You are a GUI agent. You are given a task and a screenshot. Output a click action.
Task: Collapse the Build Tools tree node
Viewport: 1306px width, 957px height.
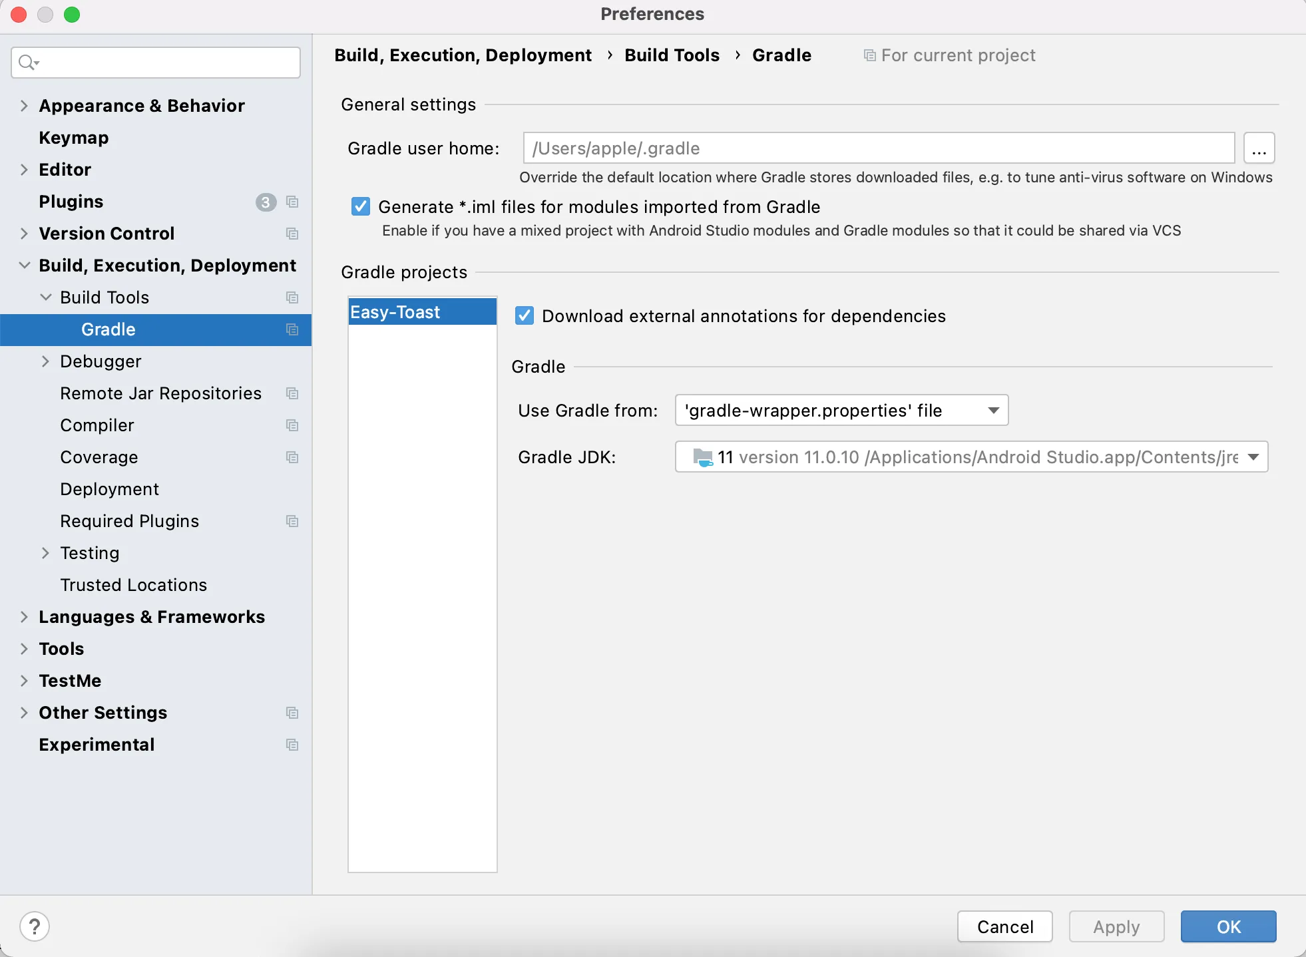[x=45, y=297]
